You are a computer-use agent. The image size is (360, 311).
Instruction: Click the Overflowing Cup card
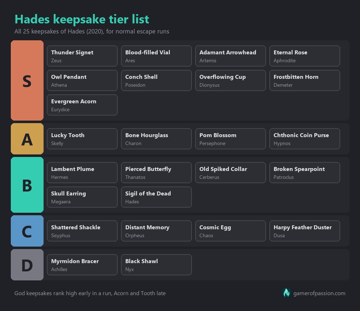point(230,81)
